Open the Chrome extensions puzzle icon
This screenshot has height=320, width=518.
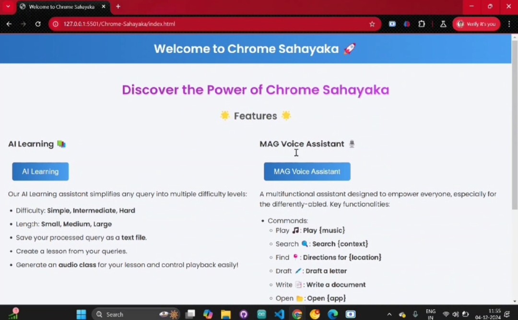[x=422, y=24]
